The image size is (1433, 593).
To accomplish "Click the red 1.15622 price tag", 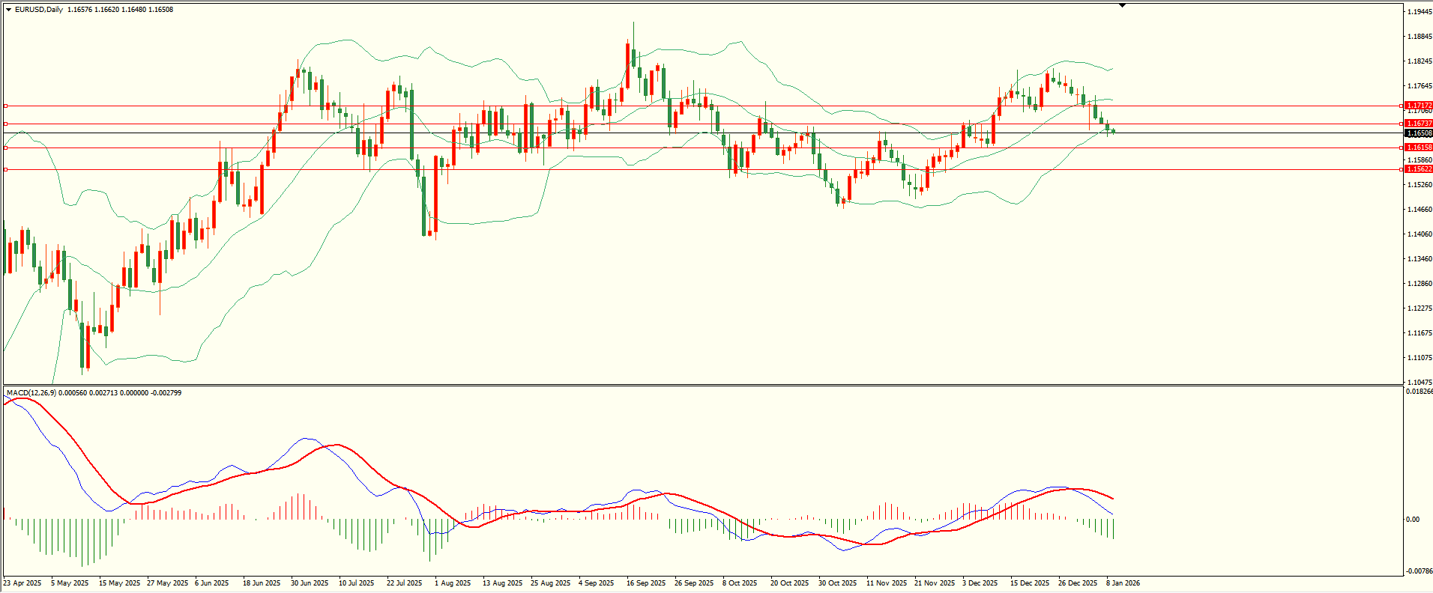I will pyautogui.click(x=1419, y=169).
